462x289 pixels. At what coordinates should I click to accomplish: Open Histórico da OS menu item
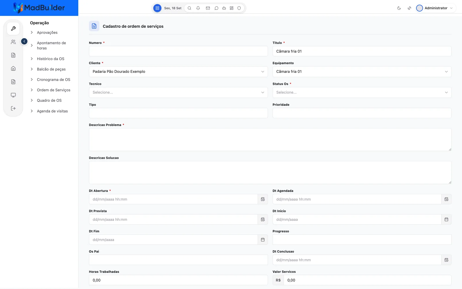(x=51, y=59)
